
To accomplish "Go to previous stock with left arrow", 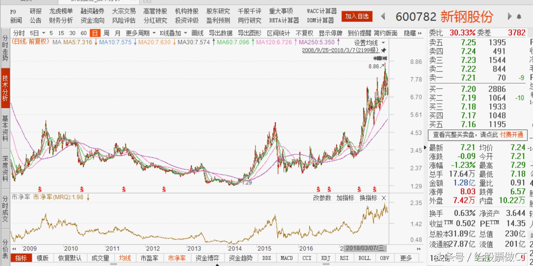I will pyautogui.click(x=383, y=16).
